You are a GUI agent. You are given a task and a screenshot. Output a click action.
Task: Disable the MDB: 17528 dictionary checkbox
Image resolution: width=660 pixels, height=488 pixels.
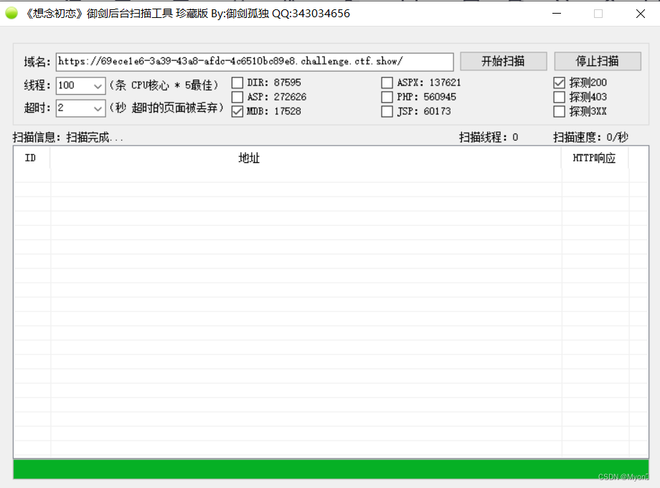(x=237, y=111)
